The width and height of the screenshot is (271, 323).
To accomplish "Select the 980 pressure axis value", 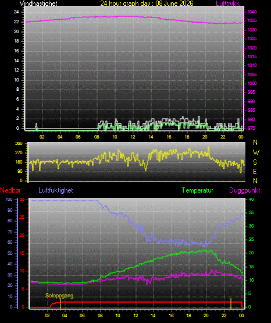I will click(251, 119).
